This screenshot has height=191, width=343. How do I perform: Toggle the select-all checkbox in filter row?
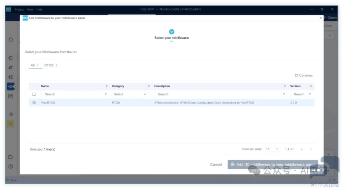34,94
